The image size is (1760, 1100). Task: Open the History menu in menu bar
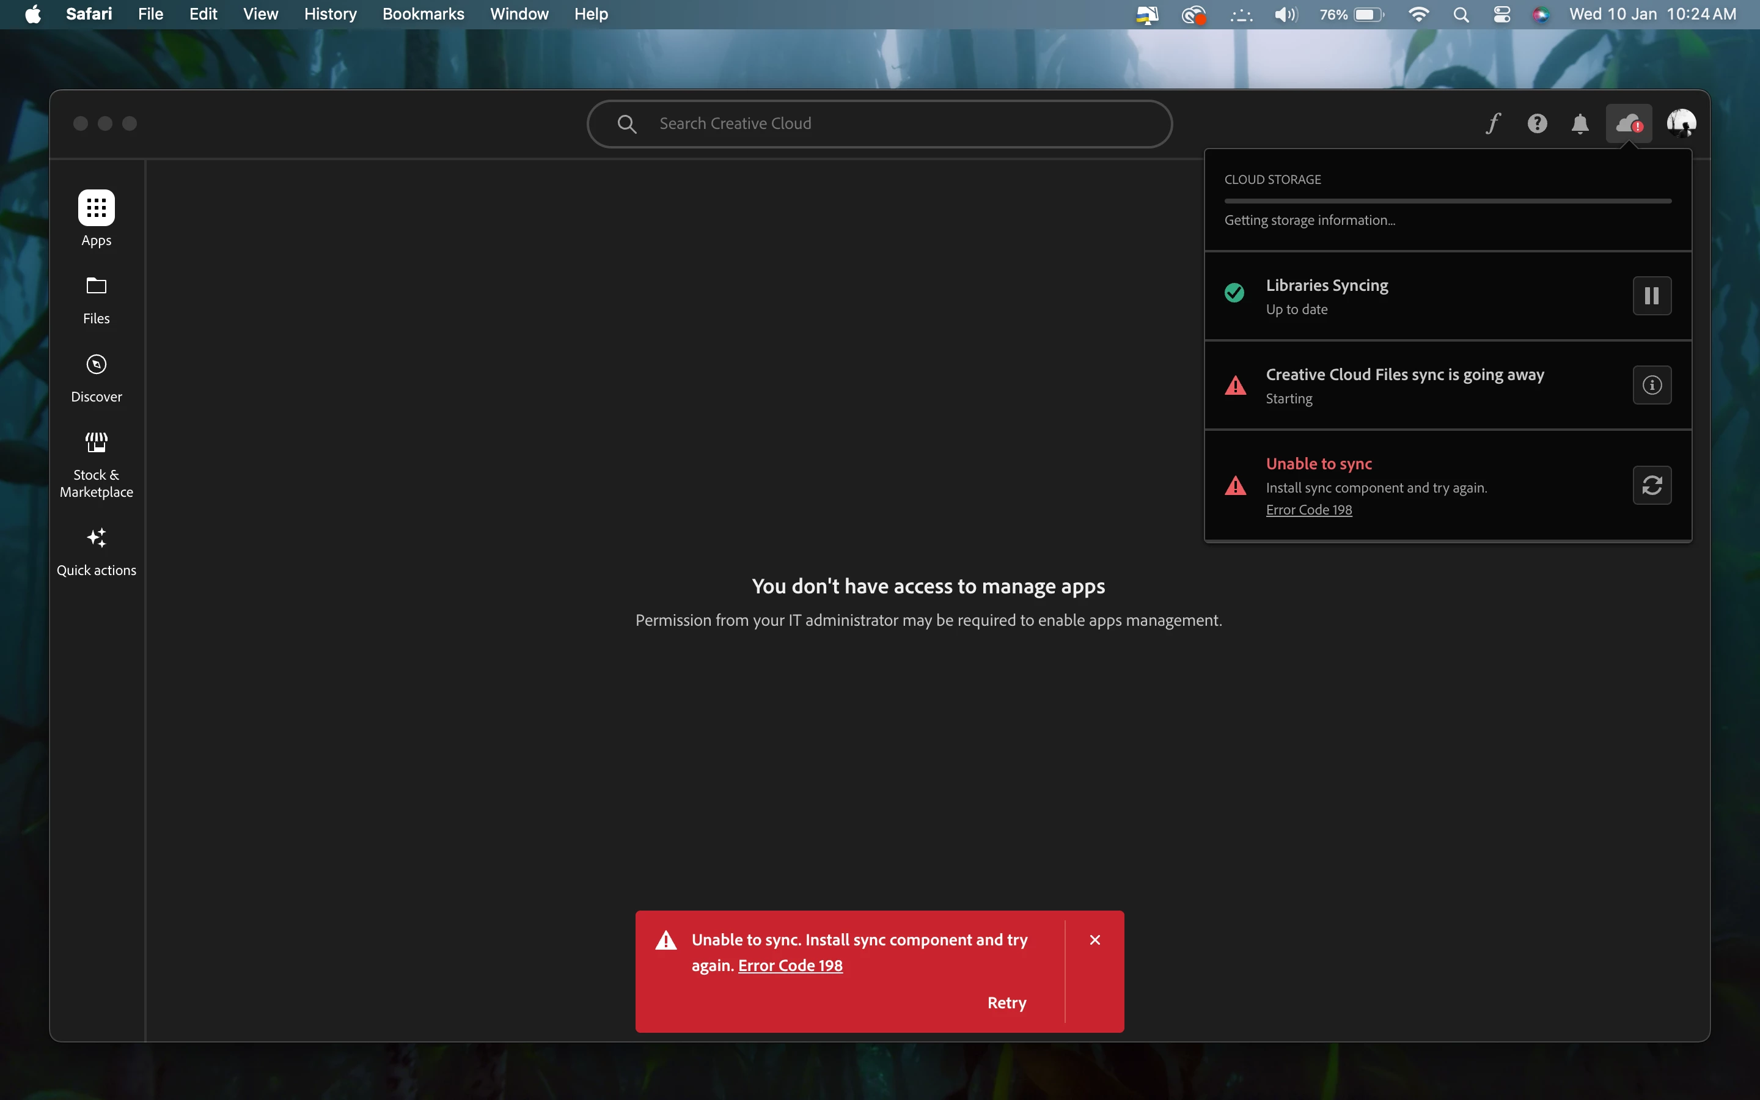pos(329,14)
